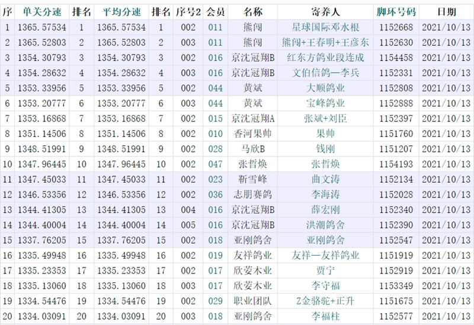This screenshot has width=474, height=325.
Task: Click the 香河果帅 name cell
Action: click(252, 134)
